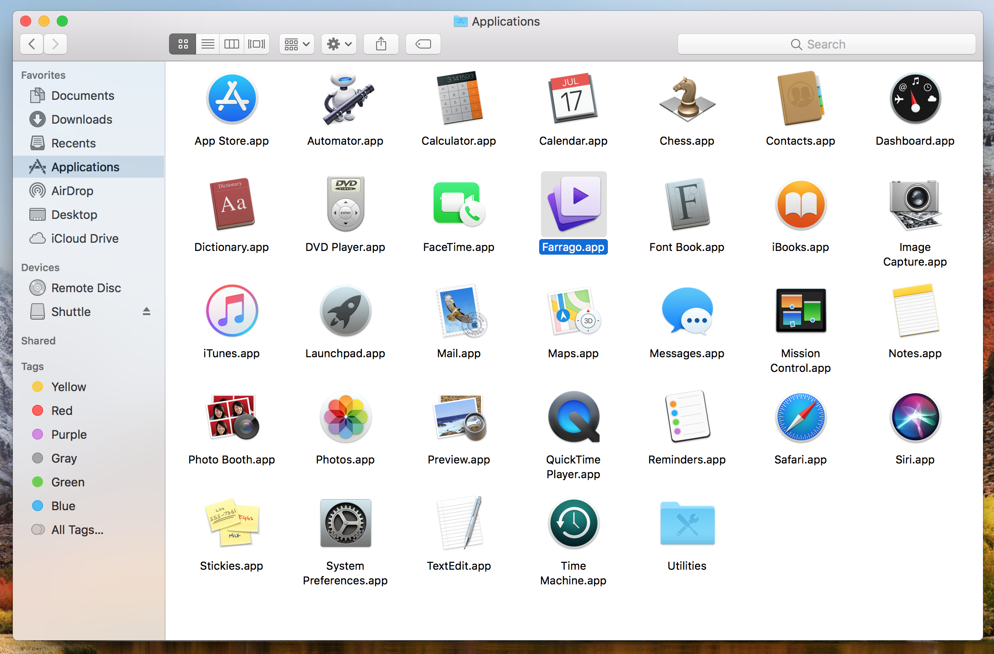Filter by the Purple tag
Screen dimensions: 994x654
click(89, 435)
